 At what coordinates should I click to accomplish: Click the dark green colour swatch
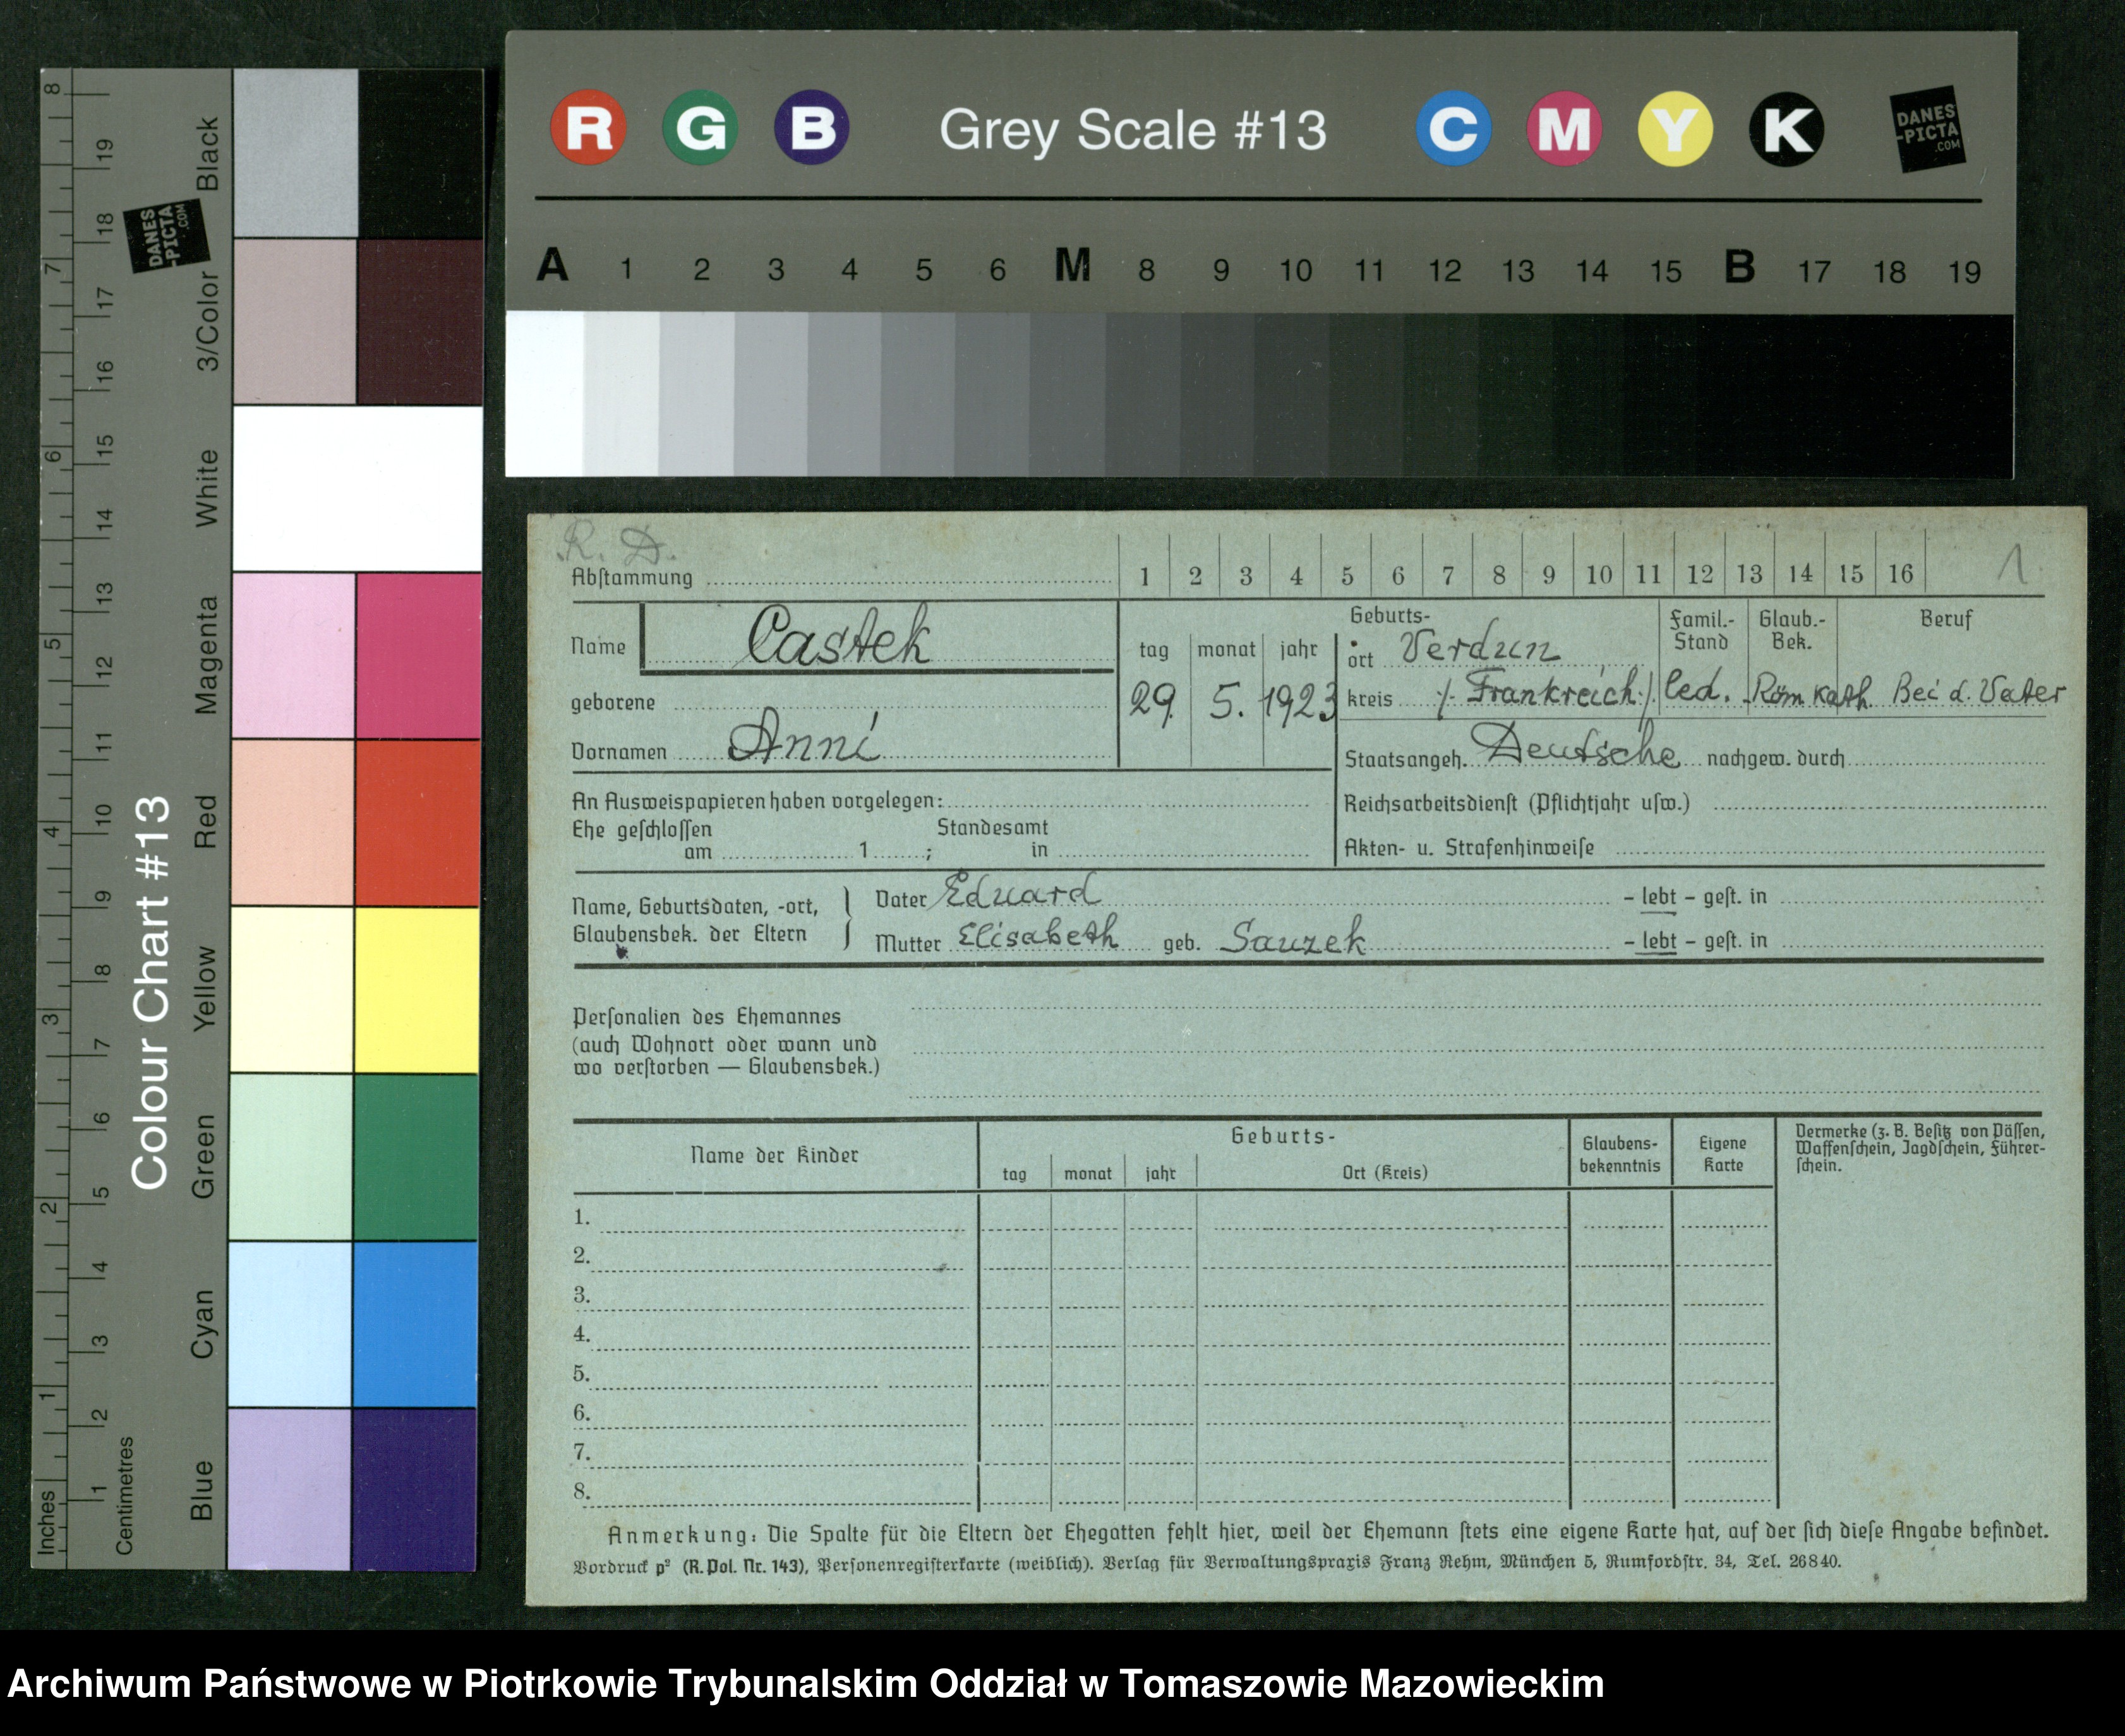pyautogui.click(x=417, y=1157)
